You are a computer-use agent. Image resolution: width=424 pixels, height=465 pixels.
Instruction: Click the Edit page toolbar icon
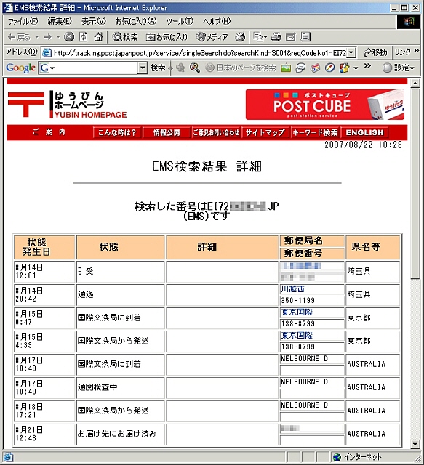pos(291,37)
